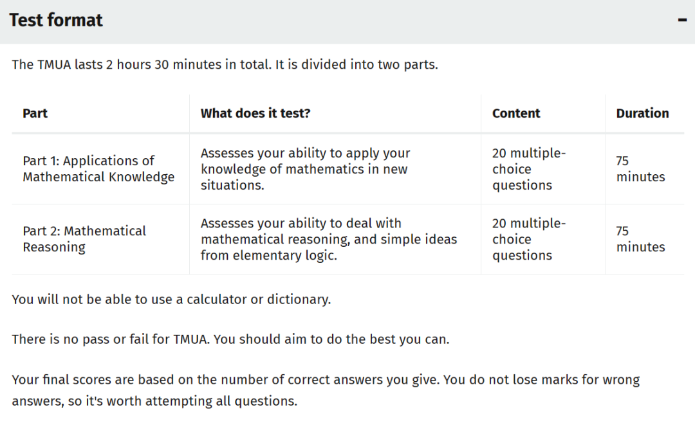Click the 75 minutes duration for Part 2

tap(640, 239)
